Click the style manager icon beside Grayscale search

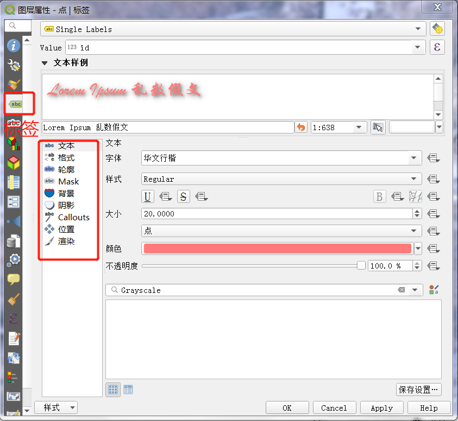tap(434, 290)
